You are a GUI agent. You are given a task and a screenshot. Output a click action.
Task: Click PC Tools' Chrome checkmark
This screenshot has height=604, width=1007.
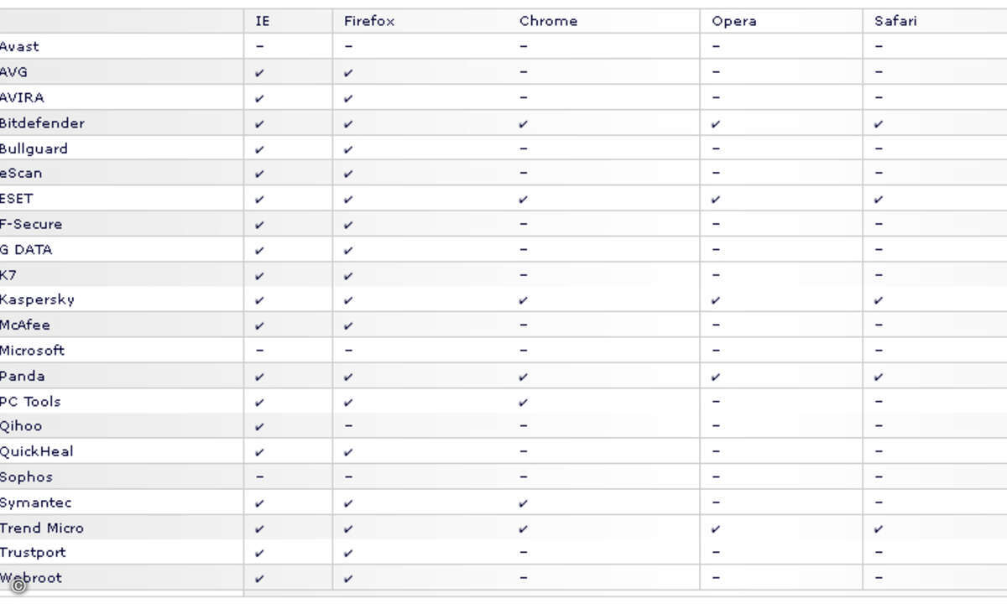(x=524, y=402)
